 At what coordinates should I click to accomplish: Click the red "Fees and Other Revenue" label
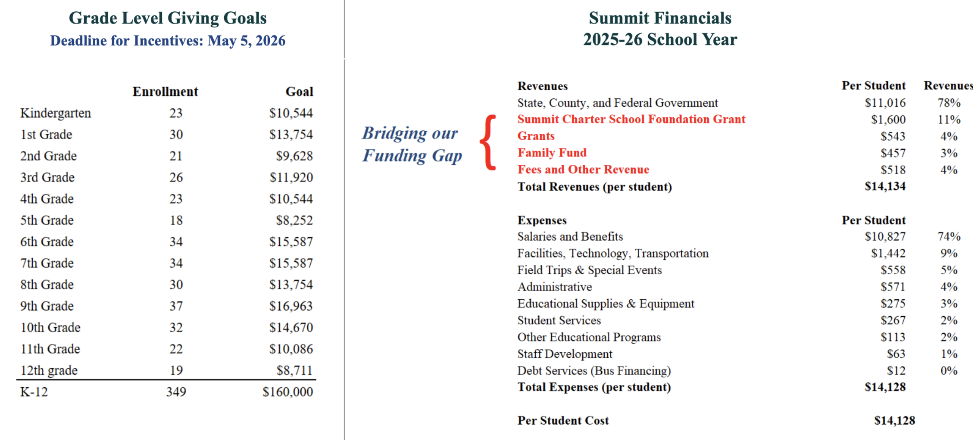[x=583, y=170]
